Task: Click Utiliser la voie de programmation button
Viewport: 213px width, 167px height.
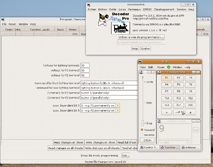Action: (141, 37)
